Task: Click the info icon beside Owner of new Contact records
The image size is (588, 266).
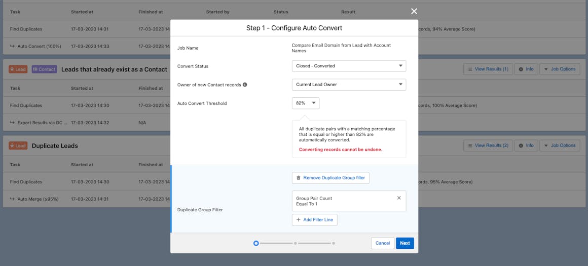Action: 245,85
